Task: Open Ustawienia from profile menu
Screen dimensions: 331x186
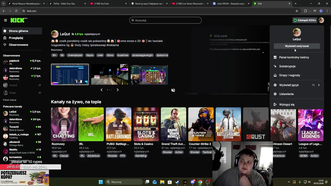Action: point(297,94)
